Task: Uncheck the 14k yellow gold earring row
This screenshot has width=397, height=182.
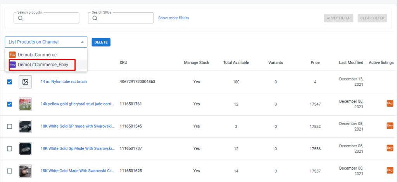Action: click(10, 104)
